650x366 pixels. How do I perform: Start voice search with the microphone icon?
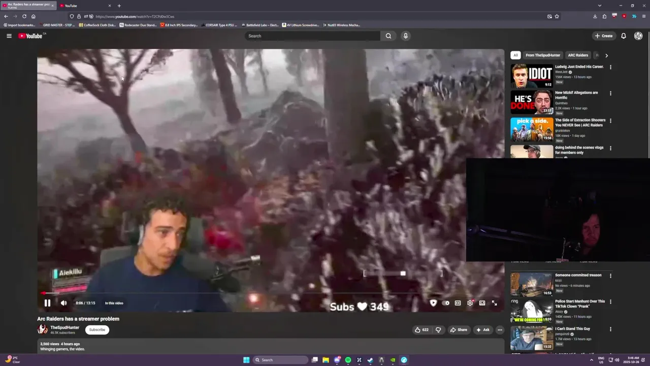(x=405, y=36)
